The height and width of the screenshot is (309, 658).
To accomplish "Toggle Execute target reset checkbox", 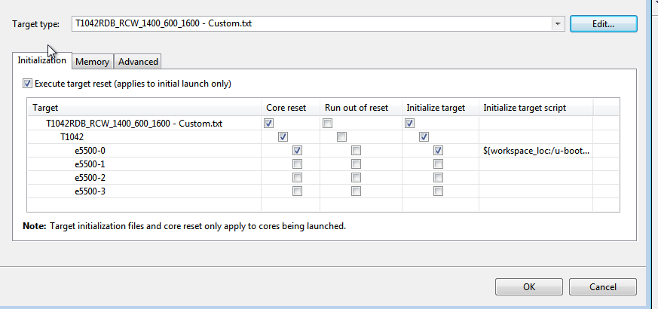I will 28,83.
